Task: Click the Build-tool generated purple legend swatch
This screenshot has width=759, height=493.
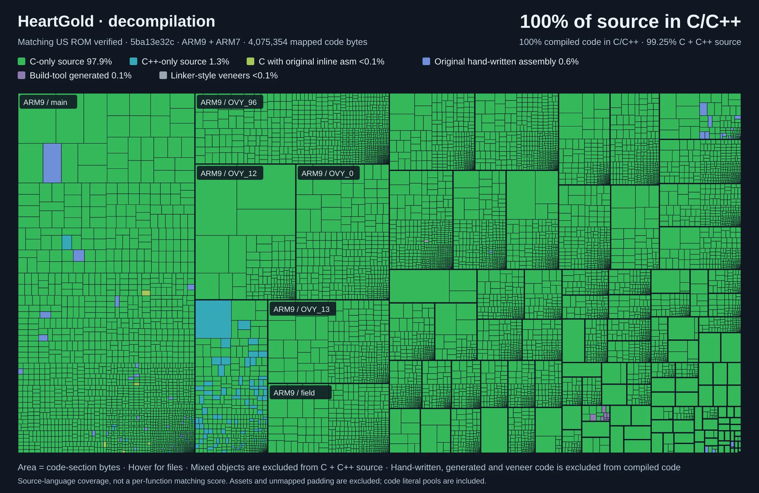Action: 21,76
